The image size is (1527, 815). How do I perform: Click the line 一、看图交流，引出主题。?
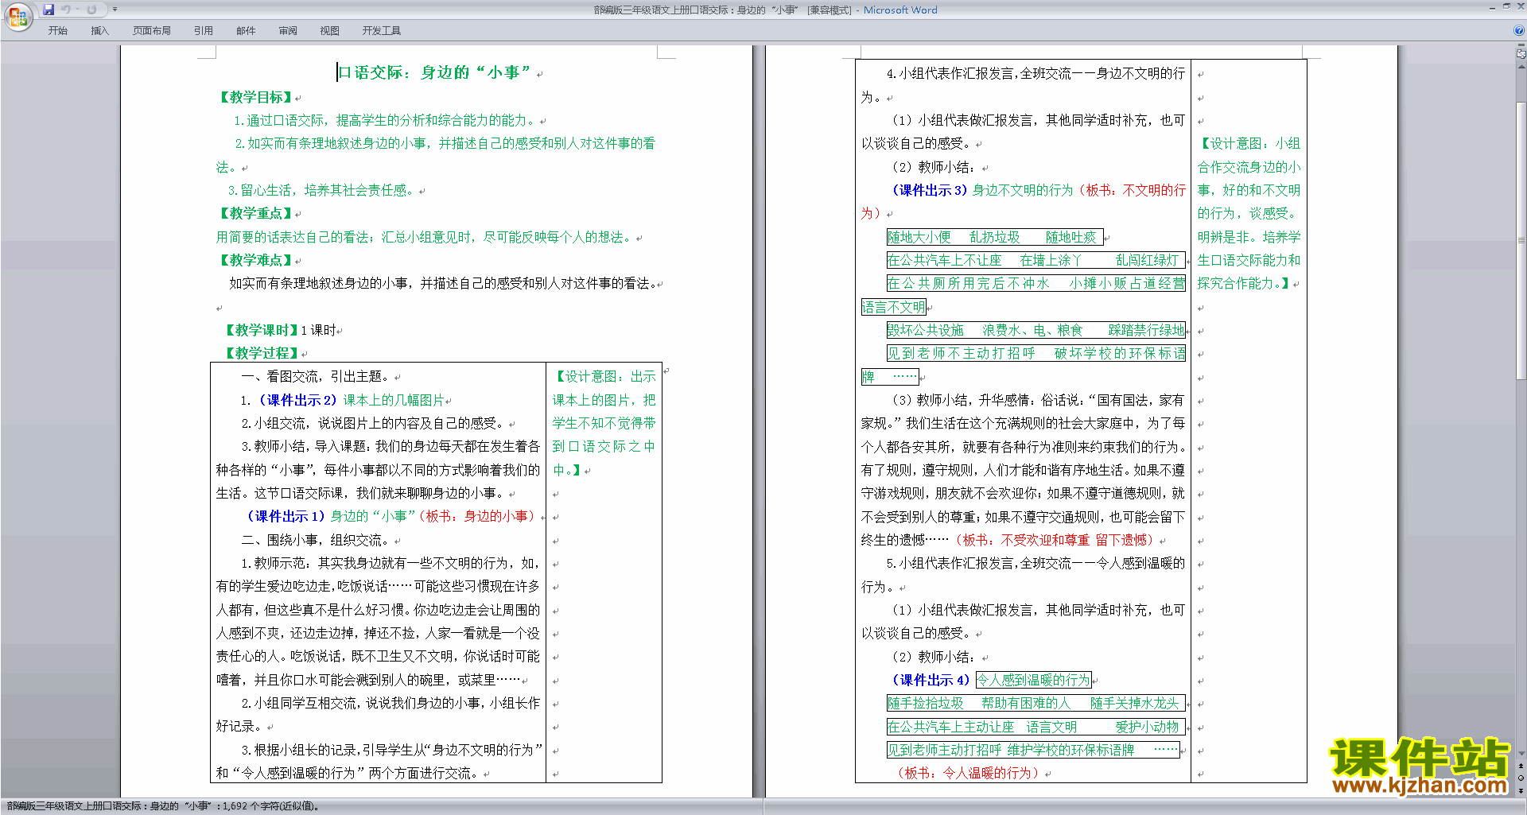click(x=315, y=376)
